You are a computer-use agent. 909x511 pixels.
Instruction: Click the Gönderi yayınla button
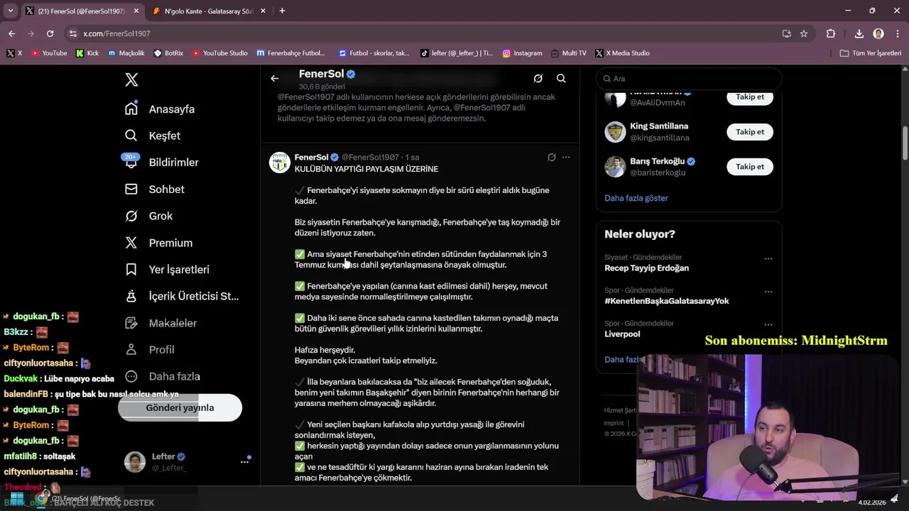coord(180,407)
